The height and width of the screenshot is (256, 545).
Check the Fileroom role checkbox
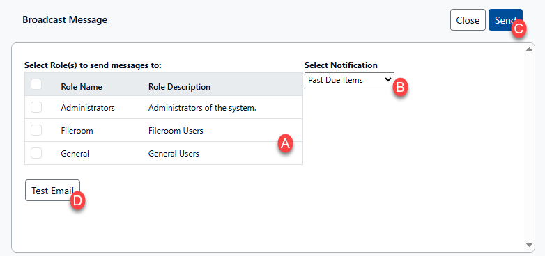[x=36, y=130]
